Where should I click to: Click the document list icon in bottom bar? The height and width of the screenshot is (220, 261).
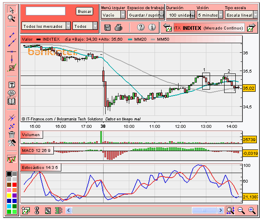pyautogui.click(x=48, y=210)
